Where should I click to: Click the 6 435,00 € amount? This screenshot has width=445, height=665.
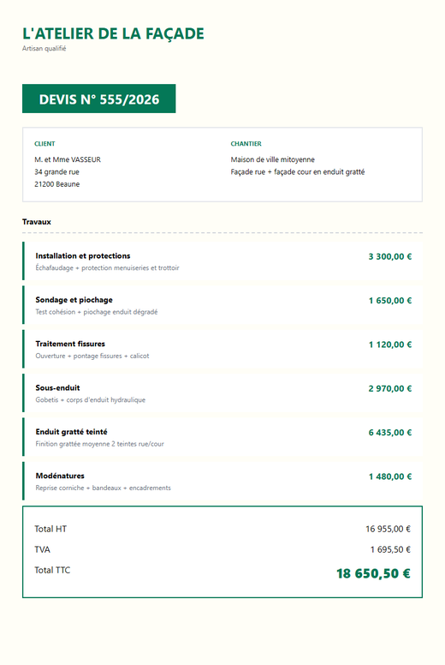point(390,433)
